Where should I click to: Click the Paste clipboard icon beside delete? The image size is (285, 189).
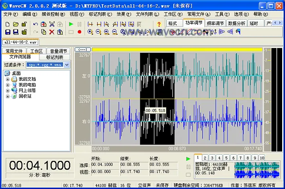[60, 32]
